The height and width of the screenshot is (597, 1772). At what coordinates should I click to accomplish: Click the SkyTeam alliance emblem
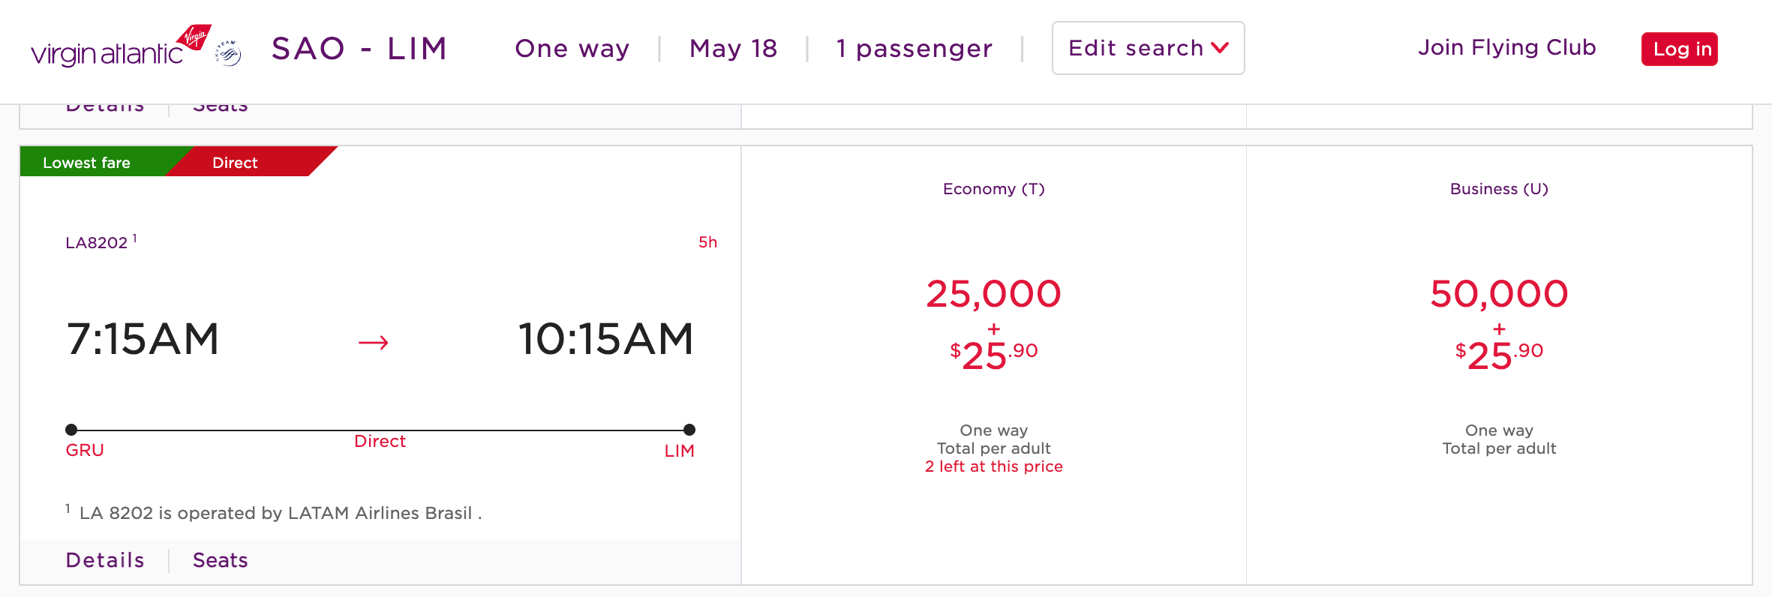(x=228, y=53)
